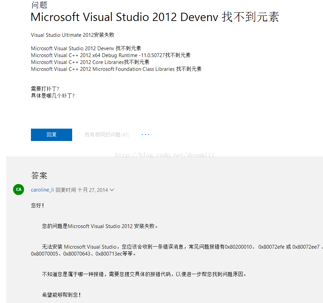Click the Microsoft Foundation Class Libraries line

116,69
